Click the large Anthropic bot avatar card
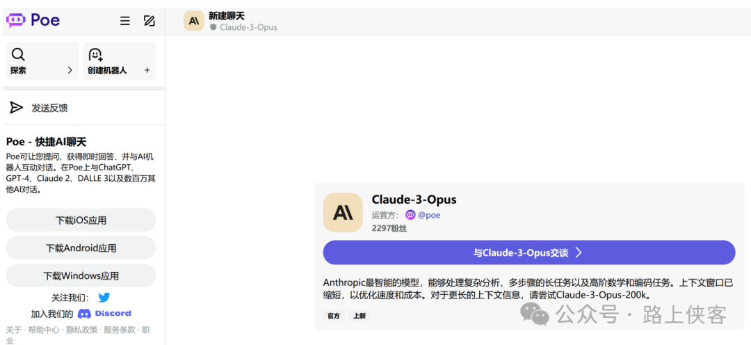Image resolution: width=751 pixels, height=345 pixels. tap(343, 213)
